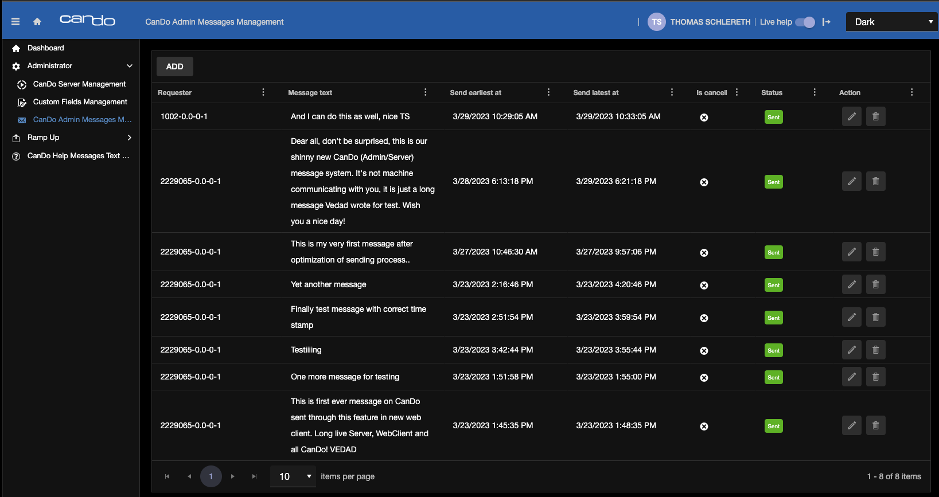
Task: Click cancelled icon for 'Testiiiing' row
Action: (x=704, y=351)
